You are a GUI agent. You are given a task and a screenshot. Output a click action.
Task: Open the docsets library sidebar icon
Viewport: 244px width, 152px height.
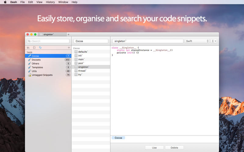point(28,48)
